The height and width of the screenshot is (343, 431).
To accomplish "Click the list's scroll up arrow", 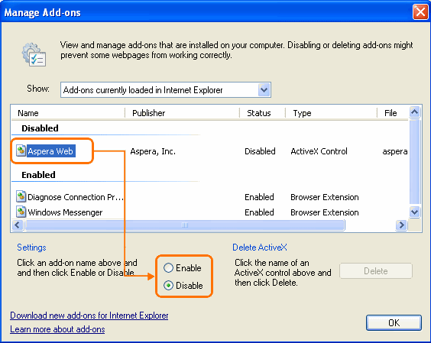I will pos(414,112).
